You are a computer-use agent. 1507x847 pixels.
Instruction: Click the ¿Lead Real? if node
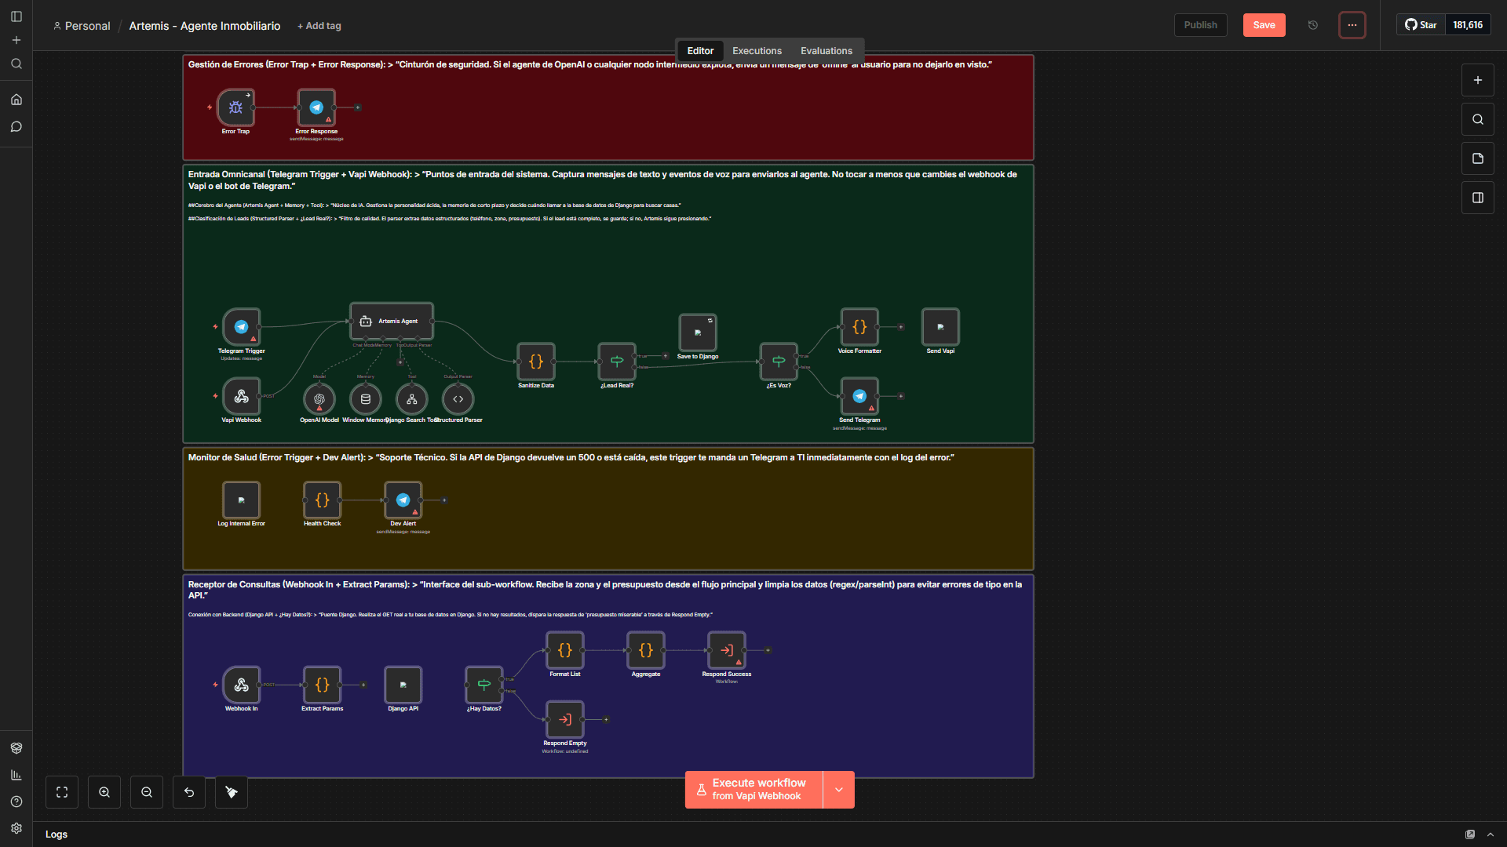point(617,362)
